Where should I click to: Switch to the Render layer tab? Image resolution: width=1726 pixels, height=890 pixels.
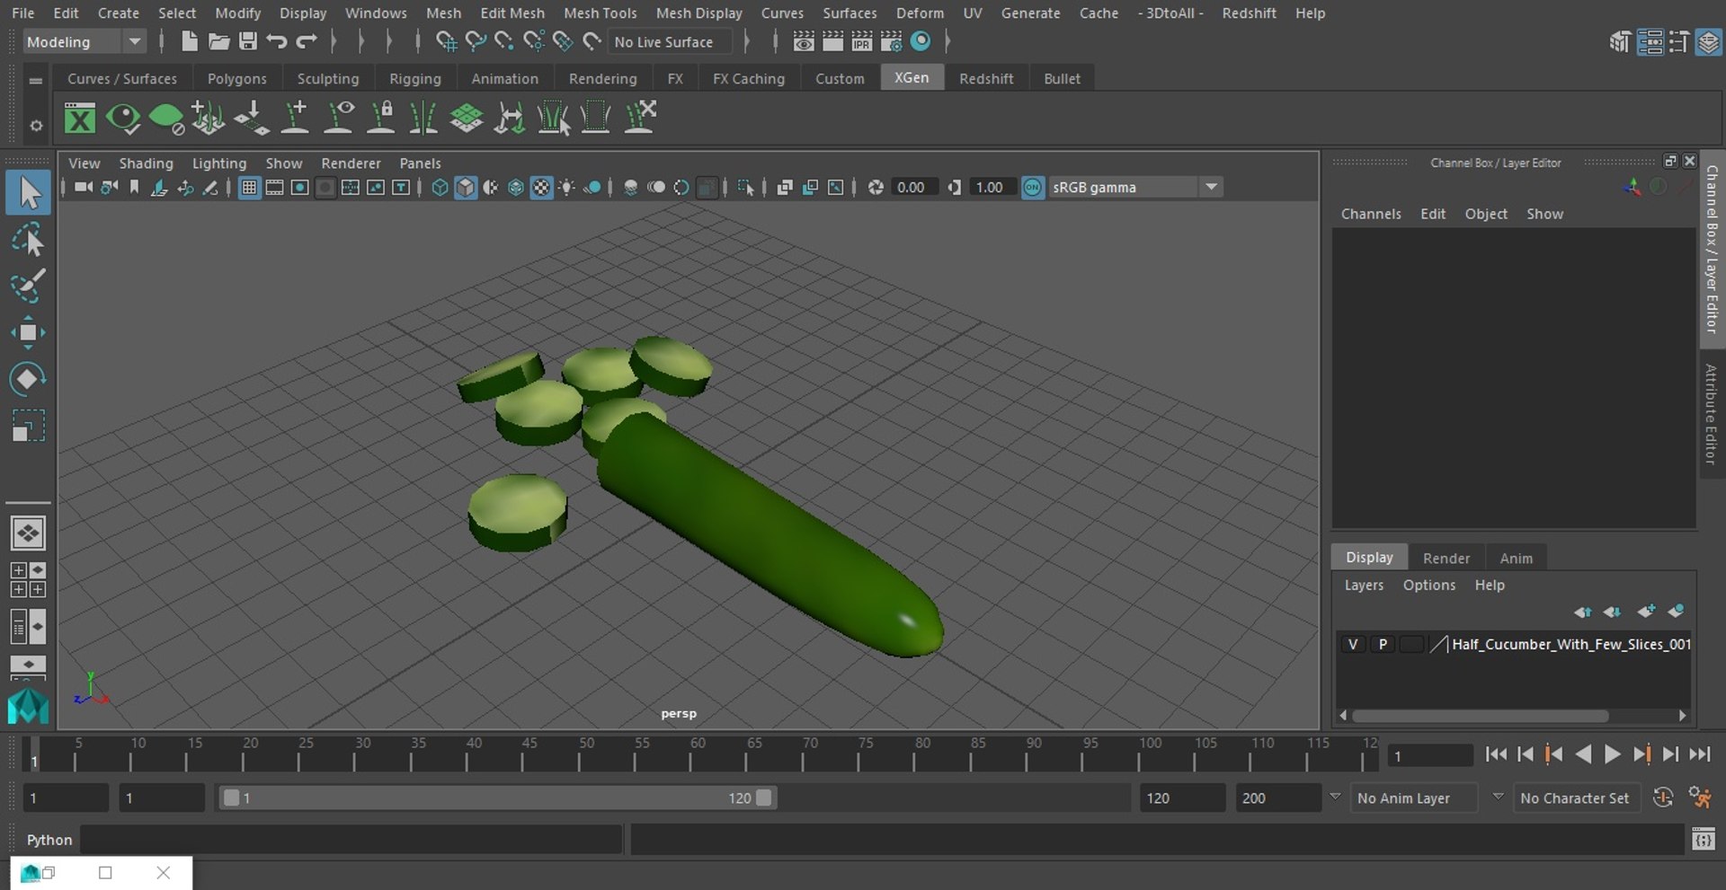[1446, 558]
